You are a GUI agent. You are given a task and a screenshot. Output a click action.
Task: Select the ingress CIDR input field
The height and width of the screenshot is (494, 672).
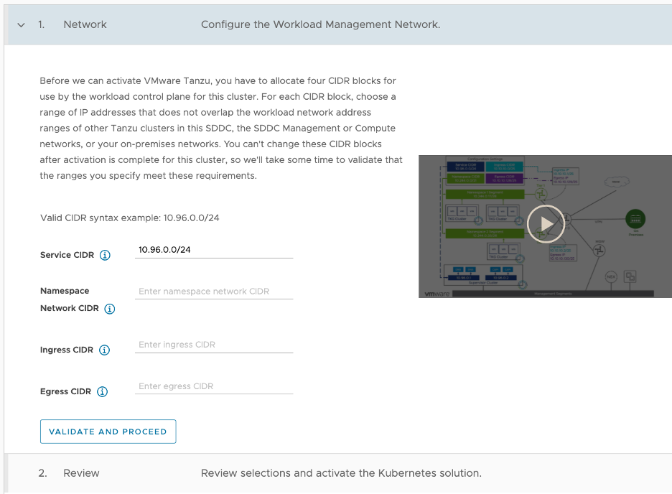[x=214, y=345]
